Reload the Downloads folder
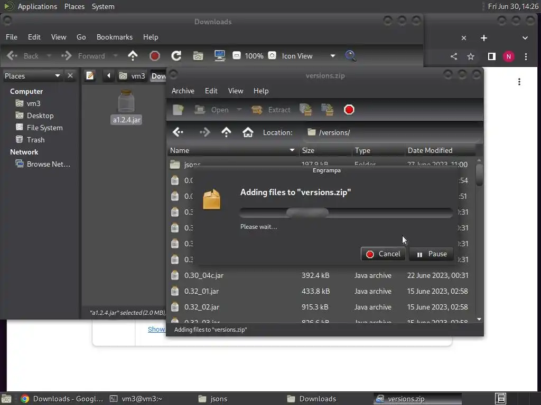 [x=176, y=56]
